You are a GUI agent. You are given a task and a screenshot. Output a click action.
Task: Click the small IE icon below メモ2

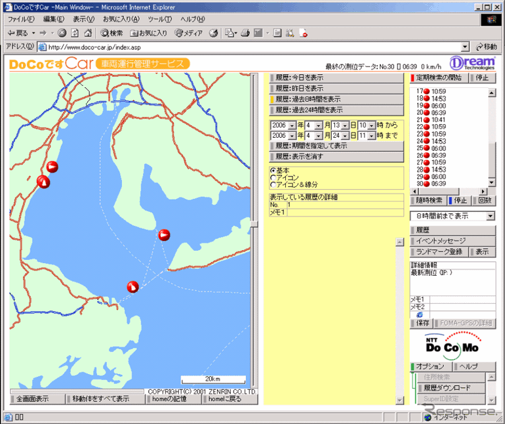[x=419, y=314]
